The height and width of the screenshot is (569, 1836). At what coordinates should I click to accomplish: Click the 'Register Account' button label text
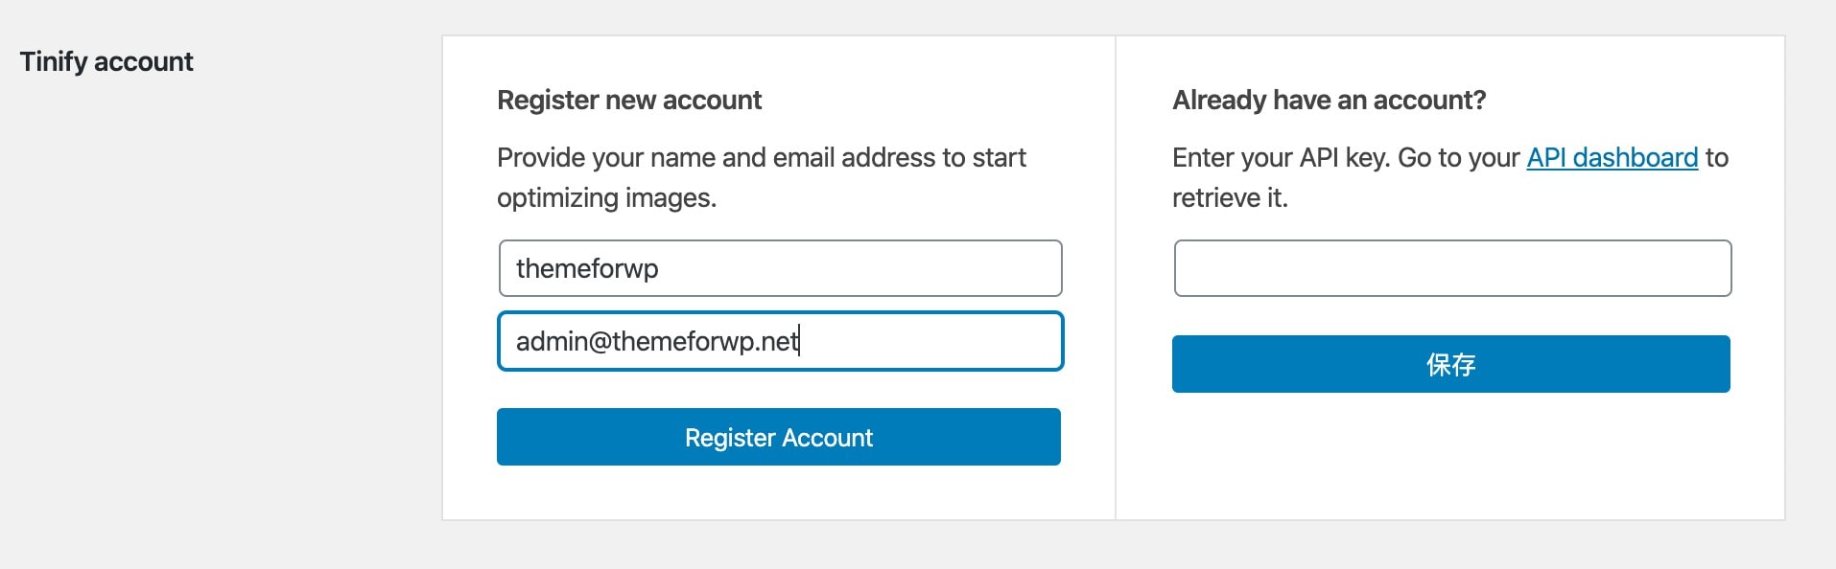[779, 438]
